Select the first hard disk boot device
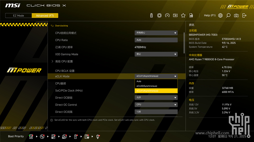The width and height of the screenshot is (254, 142). (x=31, y=137)
